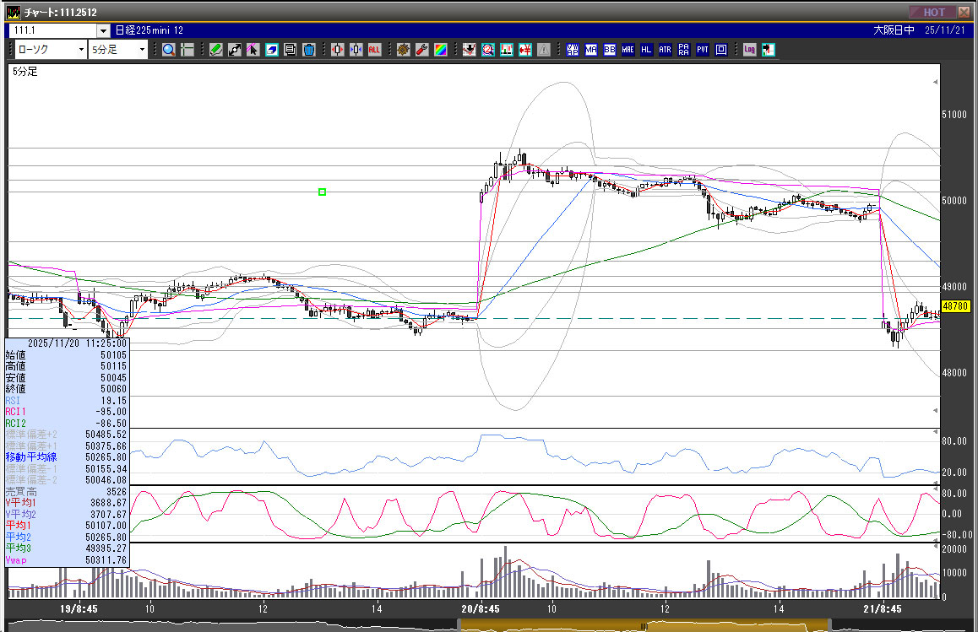Open the wrench settings tool
Image resolution: width=978 pixels, height=632 pixels.
[x=421, y=50]
